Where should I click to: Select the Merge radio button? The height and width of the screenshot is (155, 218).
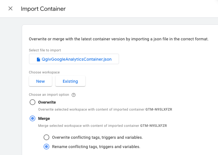[x=33, y=118]
